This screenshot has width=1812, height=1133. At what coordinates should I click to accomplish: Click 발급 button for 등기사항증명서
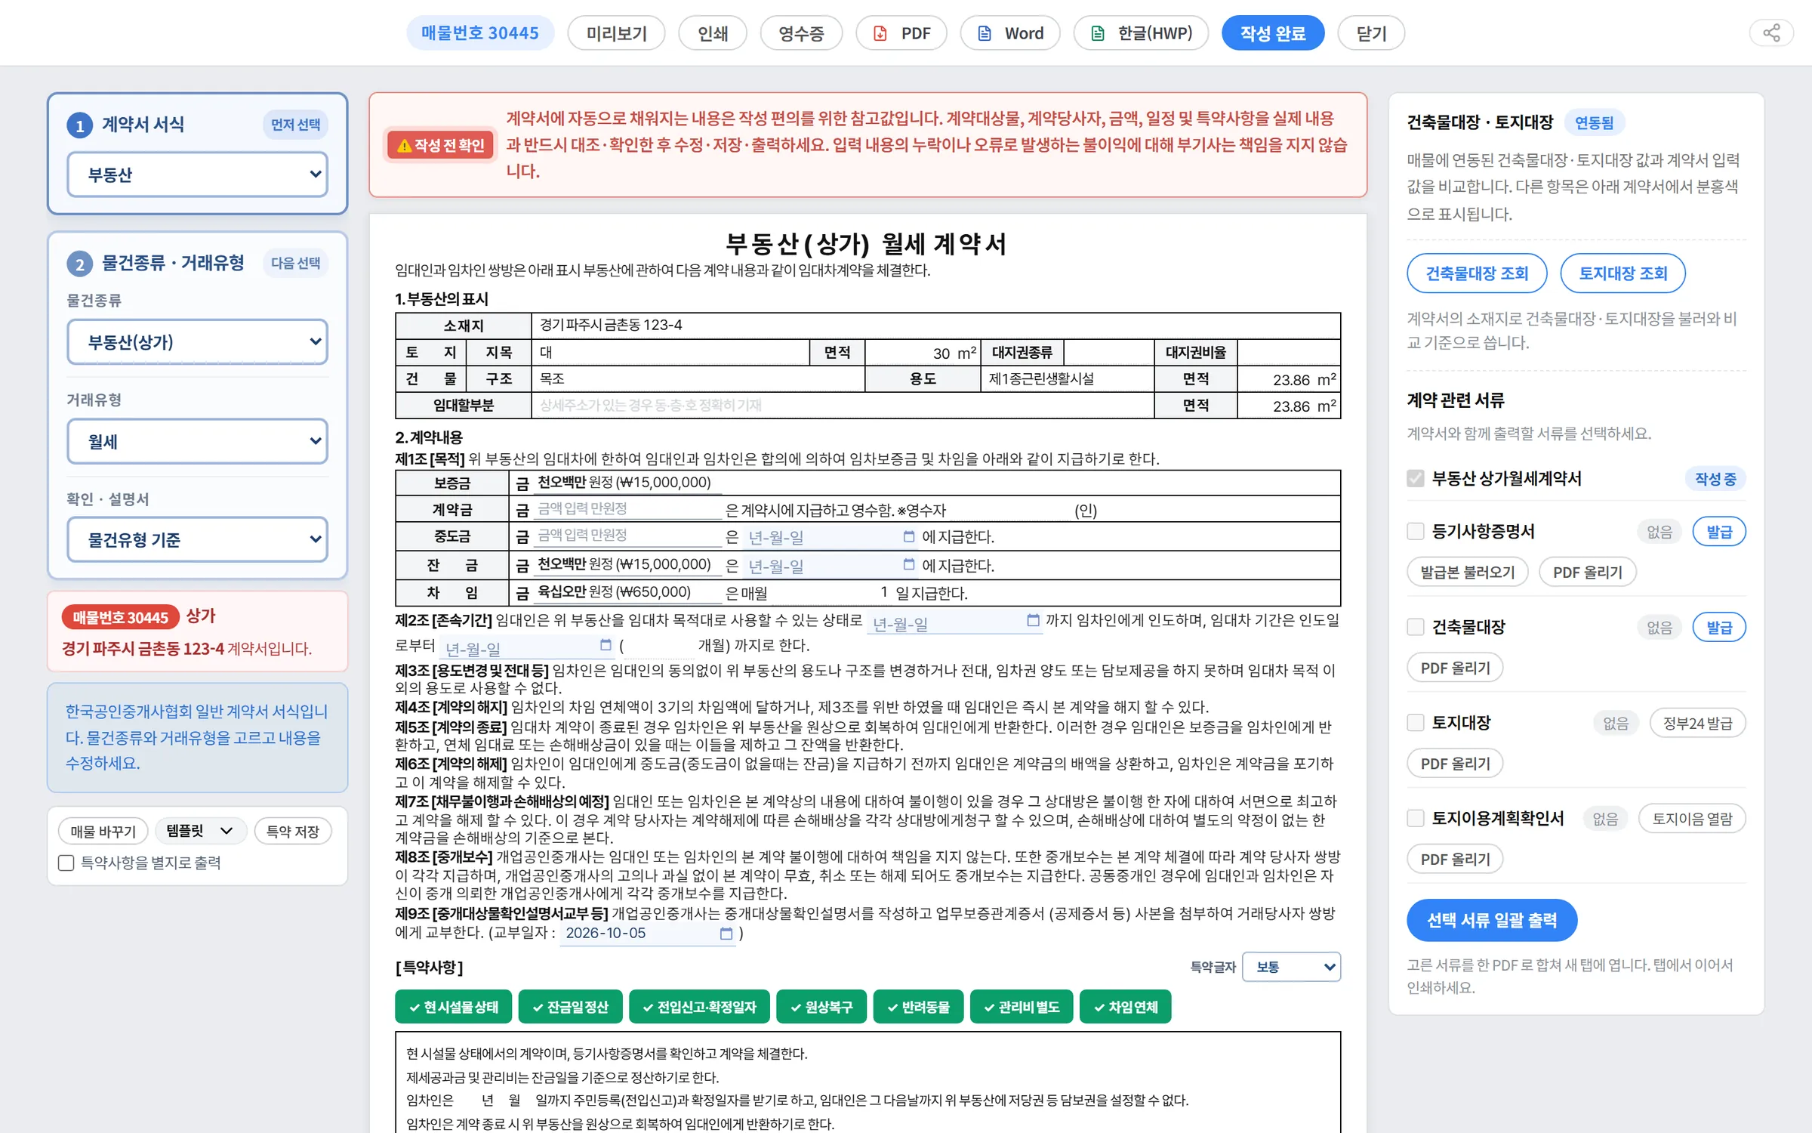click(1719, 532)
